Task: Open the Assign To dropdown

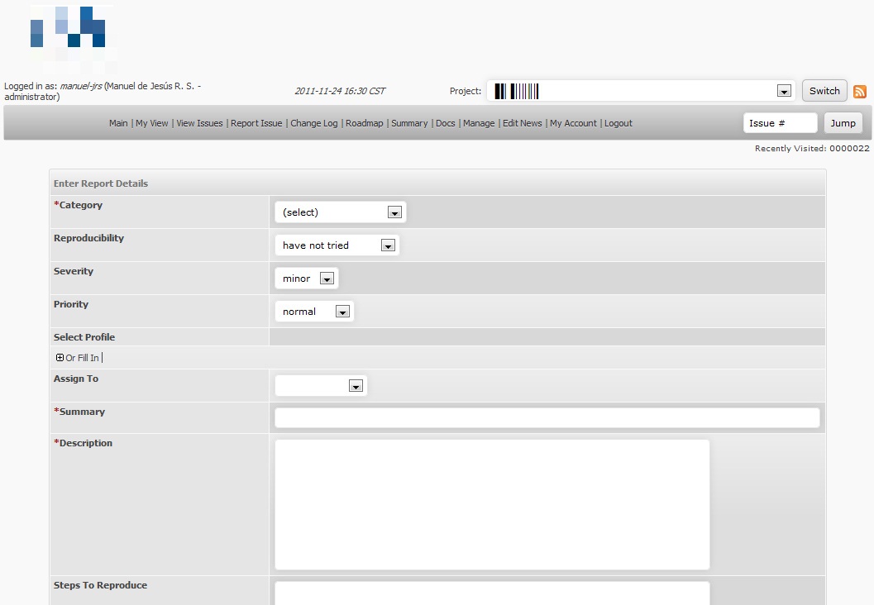Action: tap(321, 386)
